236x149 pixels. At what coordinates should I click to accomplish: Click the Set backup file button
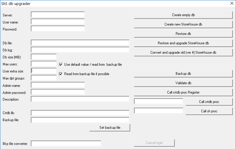coord(110,128)
